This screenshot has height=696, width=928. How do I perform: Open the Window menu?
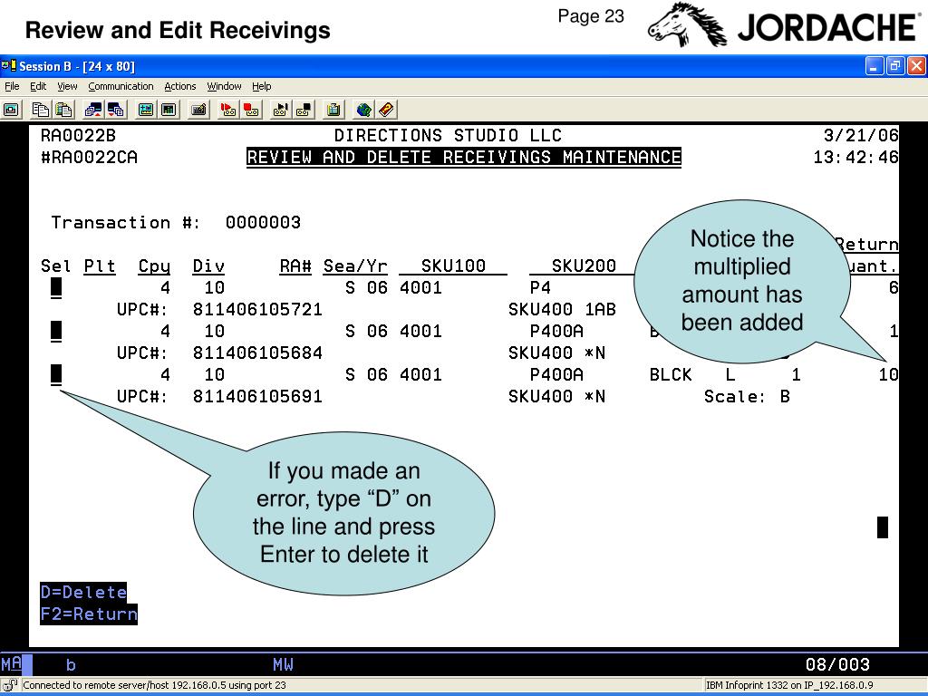[x=224, y=86]
